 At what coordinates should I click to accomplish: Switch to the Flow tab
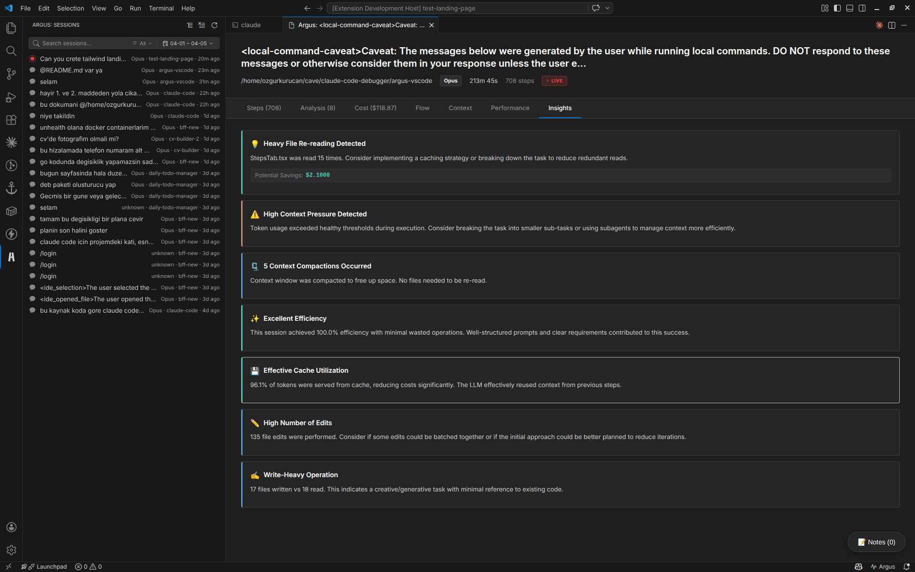pos(422,108)
